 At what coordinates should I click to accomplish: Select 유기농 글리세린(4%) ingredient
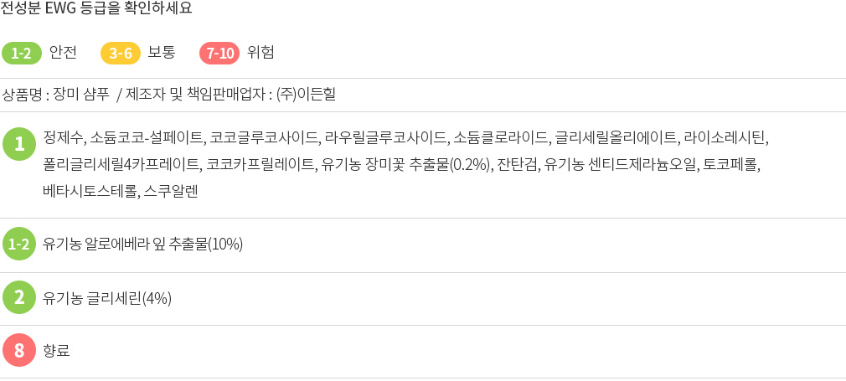click(x=107, y=298)
